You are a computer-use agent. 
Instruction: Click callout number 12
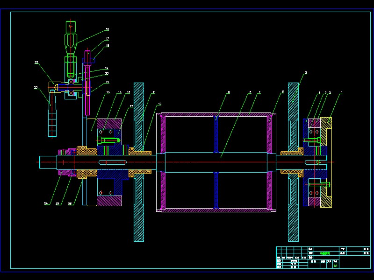pos(131,106)
